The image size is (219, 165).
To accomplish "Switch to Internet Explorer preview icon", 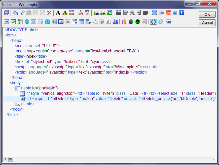I will click(x=160, y=22).
